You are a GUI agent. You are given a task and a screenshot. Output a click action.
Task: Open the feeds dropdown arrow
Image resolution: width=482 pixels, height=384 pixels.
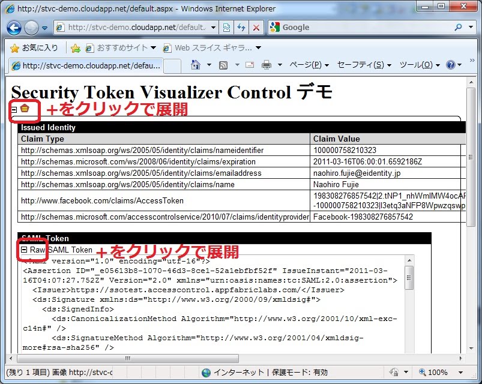point(237,65)
